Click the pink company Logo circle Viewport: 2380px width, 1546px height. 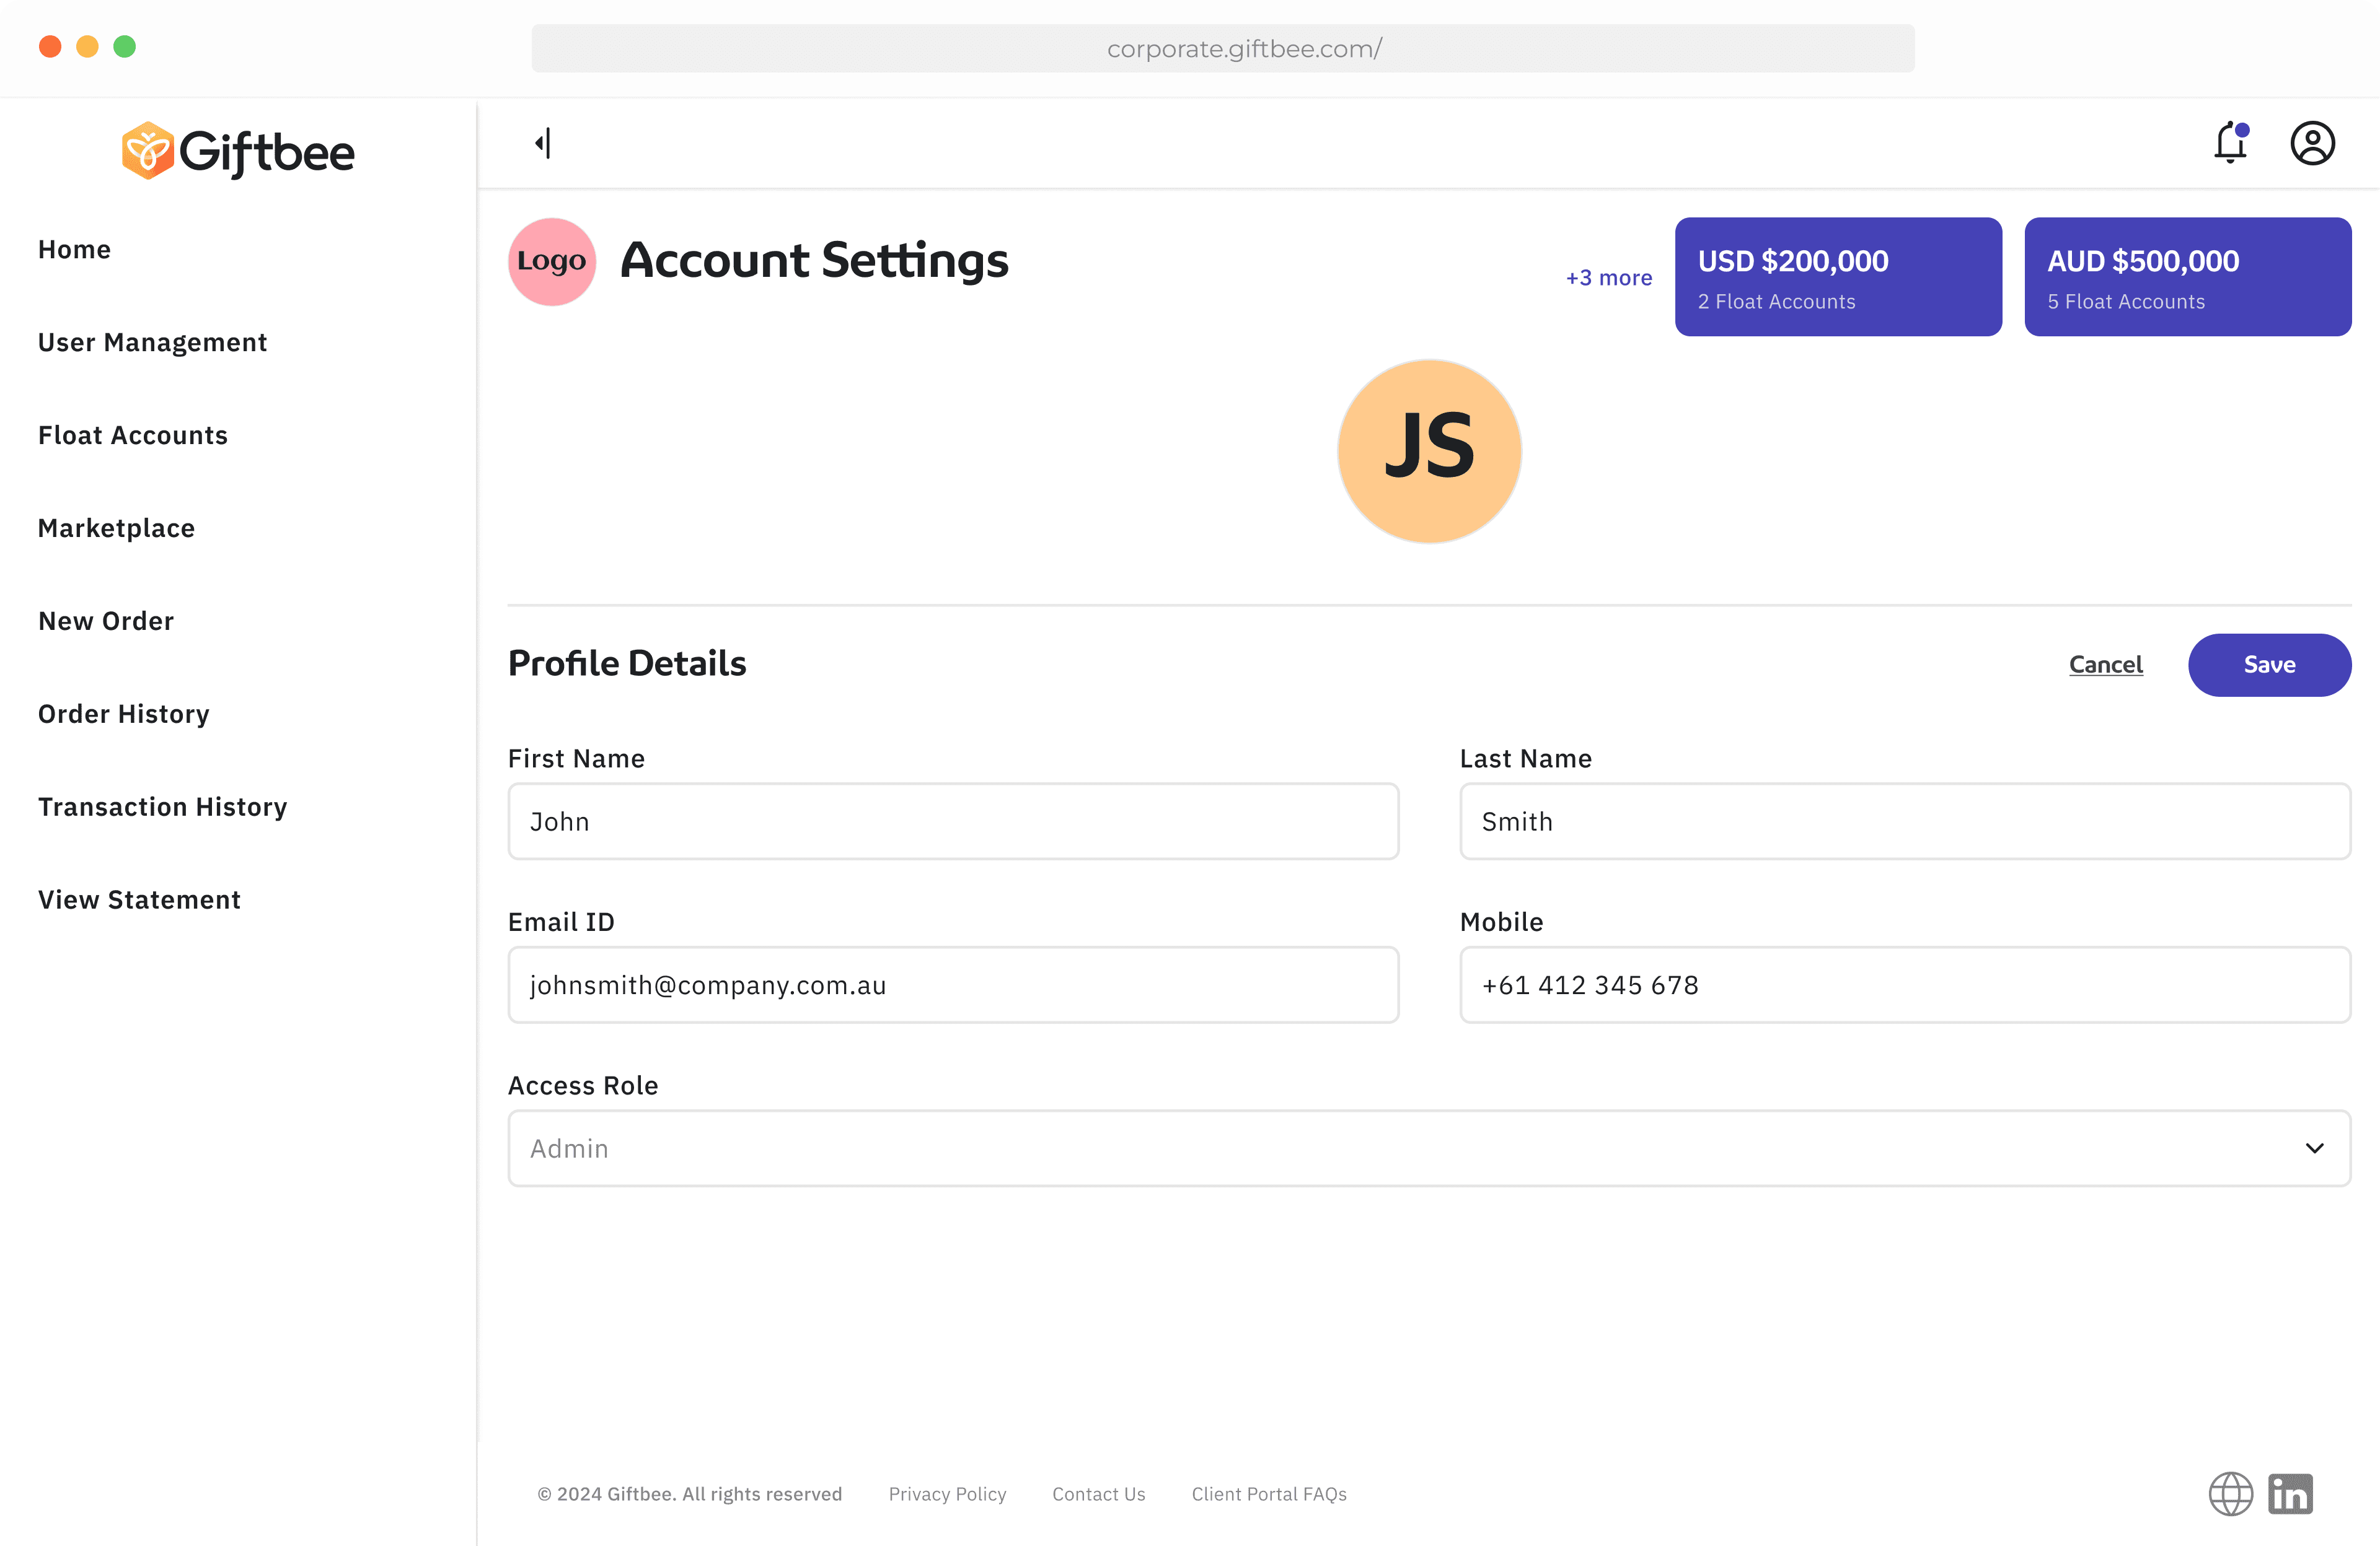tap(552, 262)
